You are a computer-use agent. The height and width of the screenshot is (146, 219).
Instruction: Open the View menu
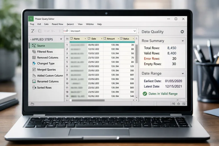pos(80,24)
